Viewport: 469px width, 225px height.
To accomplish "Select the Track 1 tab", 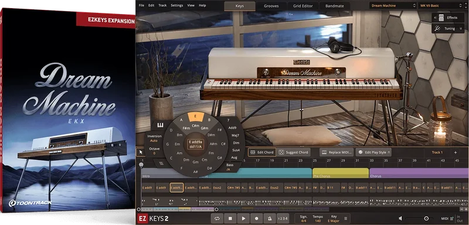I will [437, 153].
